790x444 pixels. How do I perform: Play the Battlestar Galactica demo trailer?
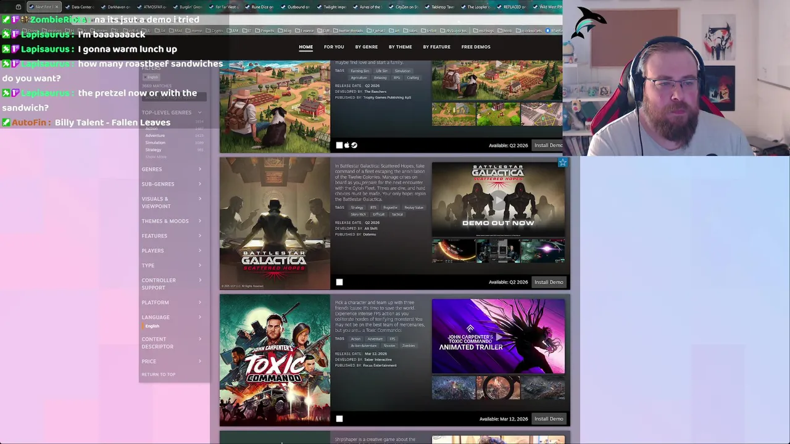[498, 199]
